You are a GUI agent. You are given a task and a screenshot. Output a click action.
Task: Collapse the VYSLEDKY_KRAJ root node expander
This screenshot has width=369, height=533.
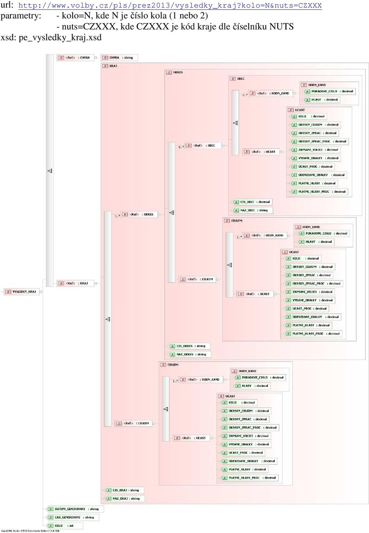click(41, 292)
